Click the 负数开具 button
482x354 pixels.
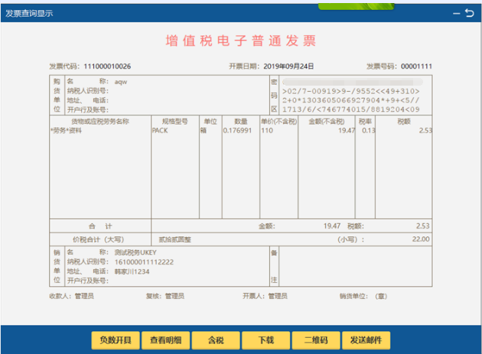click(116, 340)
